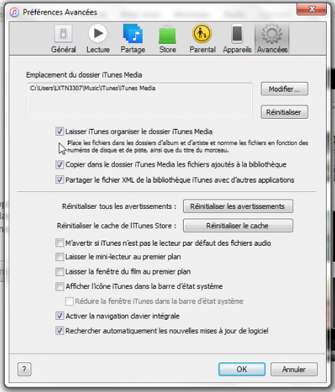Close the Préférences Avancées window

312,10
